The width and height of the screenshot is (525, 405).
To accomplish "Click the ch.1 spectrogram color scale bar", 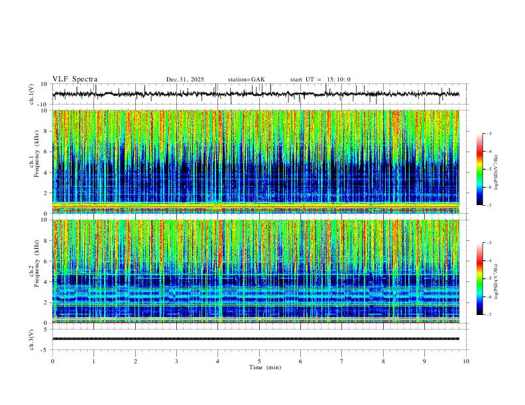I will (480, 169).
